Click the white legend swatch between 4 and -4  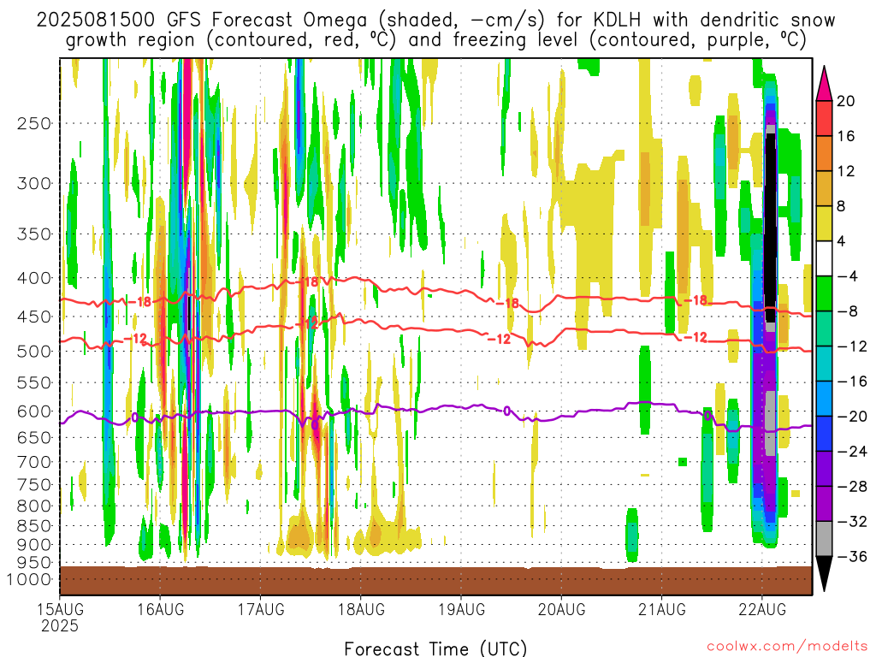click(x=824, y=258)
